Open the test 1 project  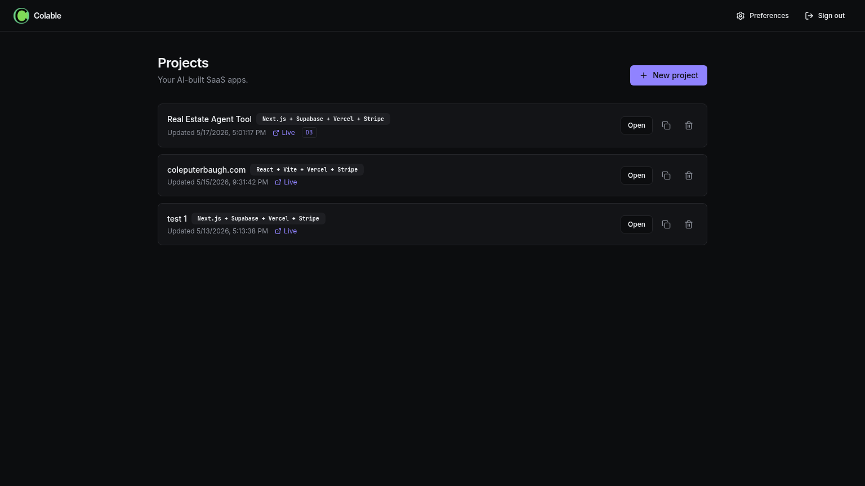coord(636,224)
